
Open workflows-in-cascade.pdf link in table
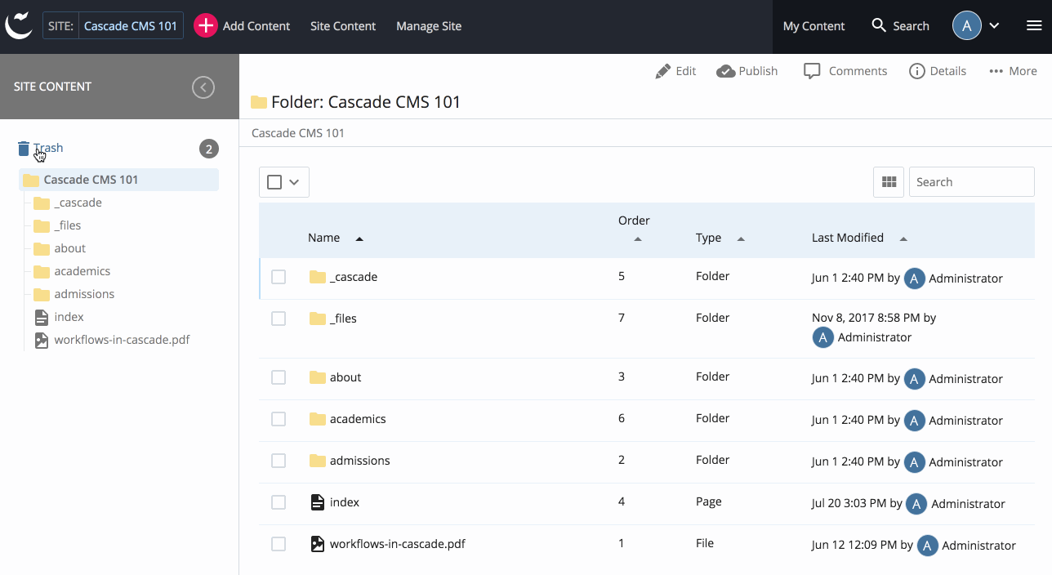(398, 544)
